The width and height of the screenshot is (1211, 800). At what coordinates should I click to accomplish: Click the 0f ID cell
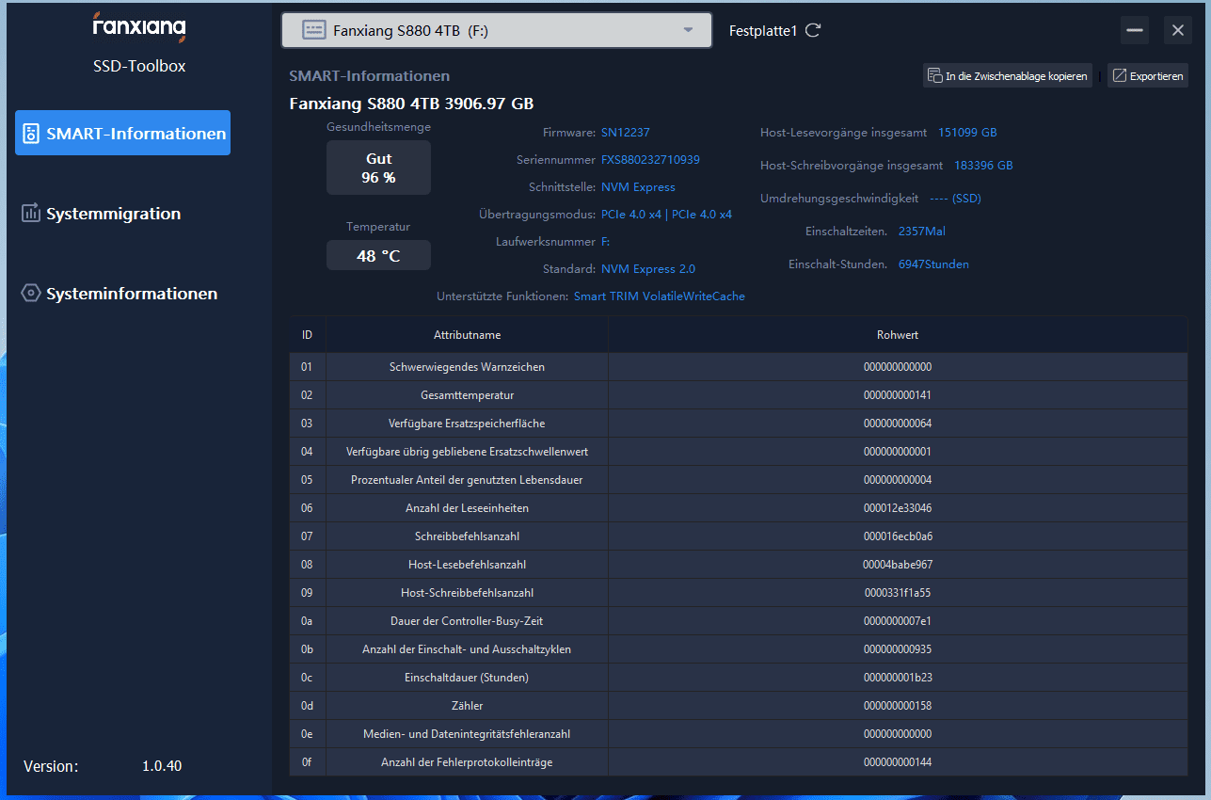pos(308,762)
